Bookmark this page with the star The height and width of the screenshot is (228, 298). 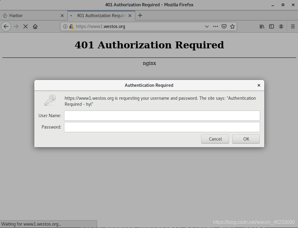[232, 26]
